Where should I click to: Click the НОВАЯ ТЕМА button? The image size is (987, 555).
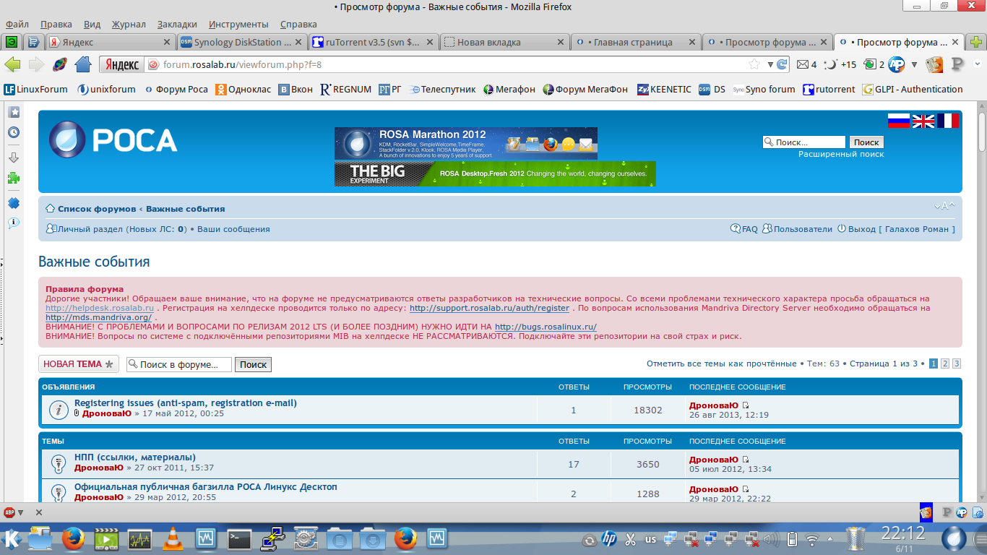79,364
